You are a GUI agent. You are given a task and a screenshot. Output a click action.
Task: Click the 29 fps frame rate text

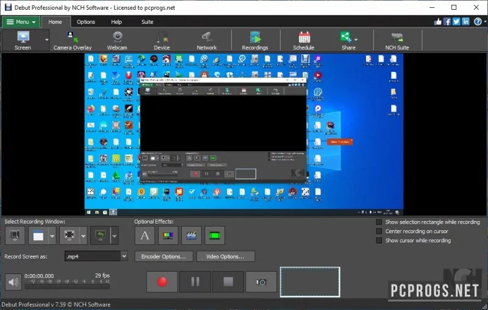point(102,275)
